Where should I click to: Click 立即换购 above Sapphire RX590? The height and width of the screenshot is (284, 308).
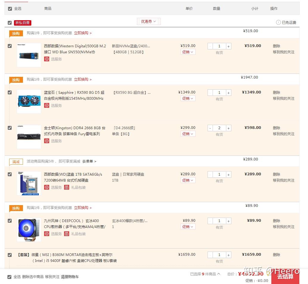[x=83, y=79]
